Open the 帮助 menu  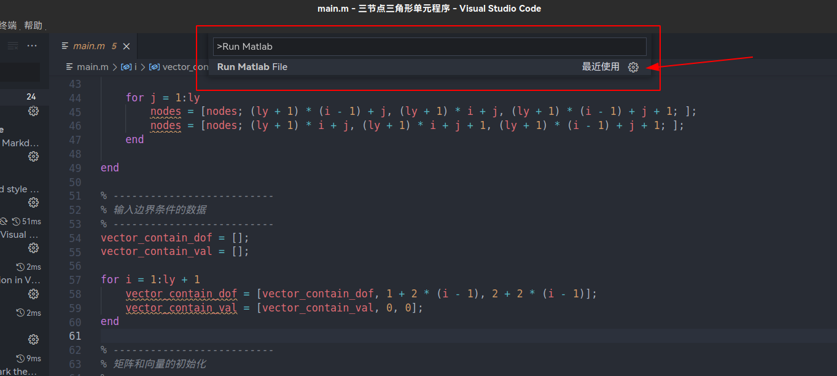point(34,25)
